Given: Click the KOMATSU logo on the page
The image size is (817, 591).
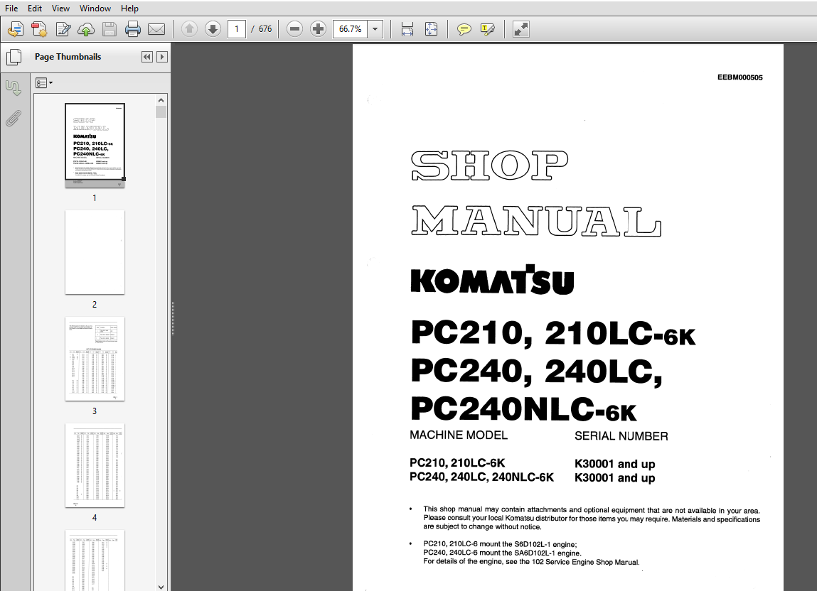Looking at the screenshot, I should pos(492,280).
